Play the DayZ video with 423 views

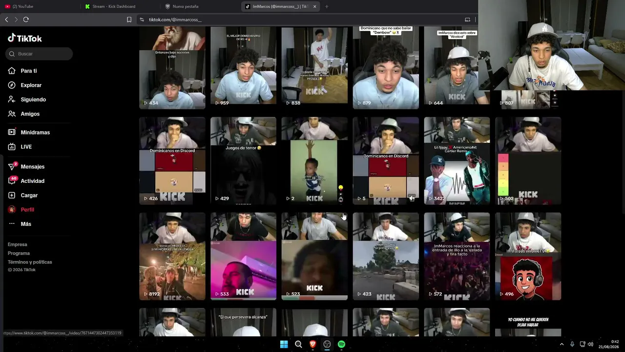click(x=386, y=256)
